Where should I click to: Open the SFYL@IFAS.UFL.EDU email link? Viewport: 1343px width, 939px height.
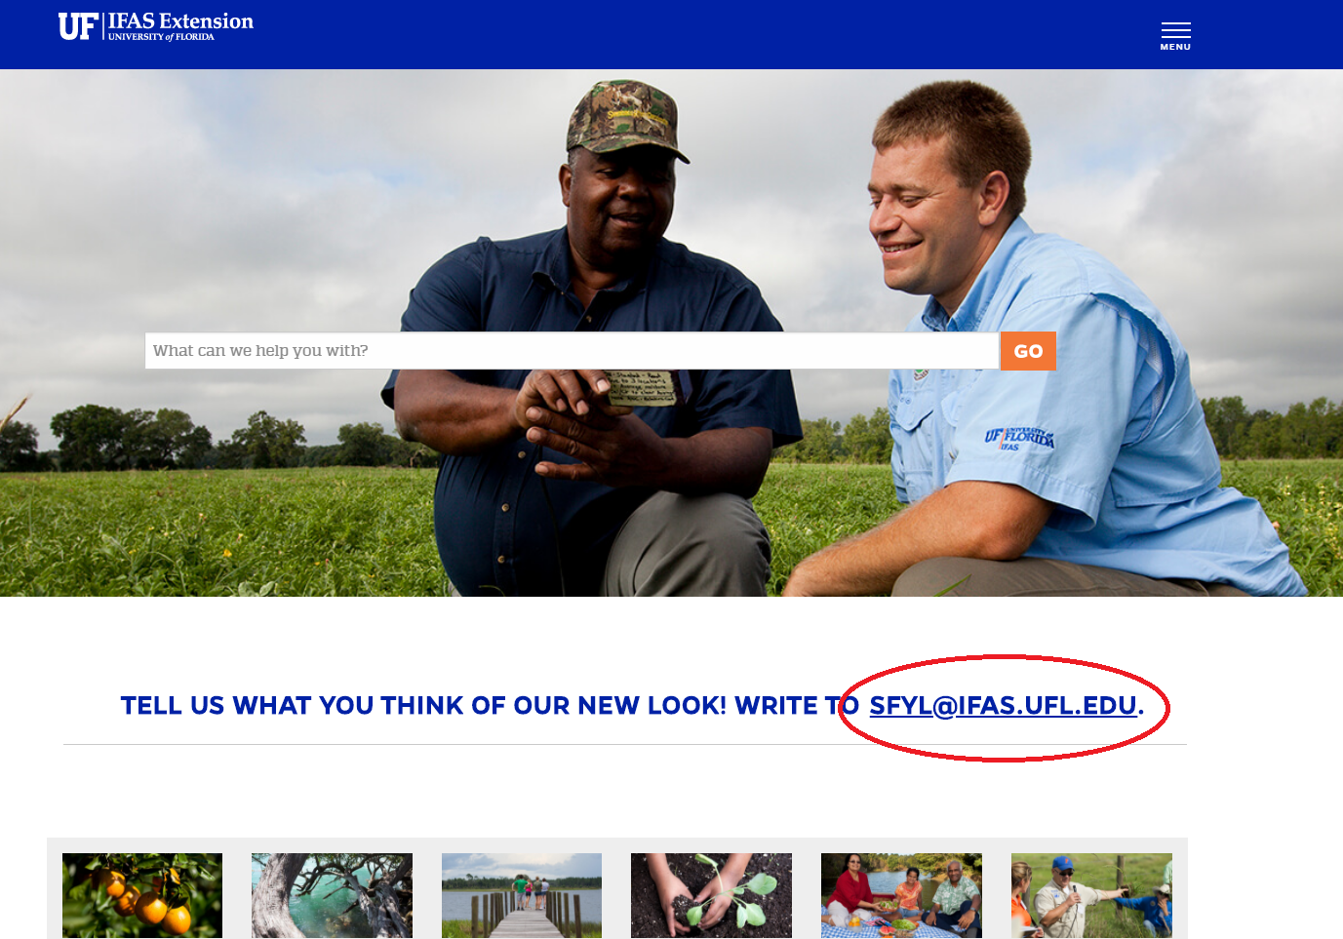click(1003, 705)
